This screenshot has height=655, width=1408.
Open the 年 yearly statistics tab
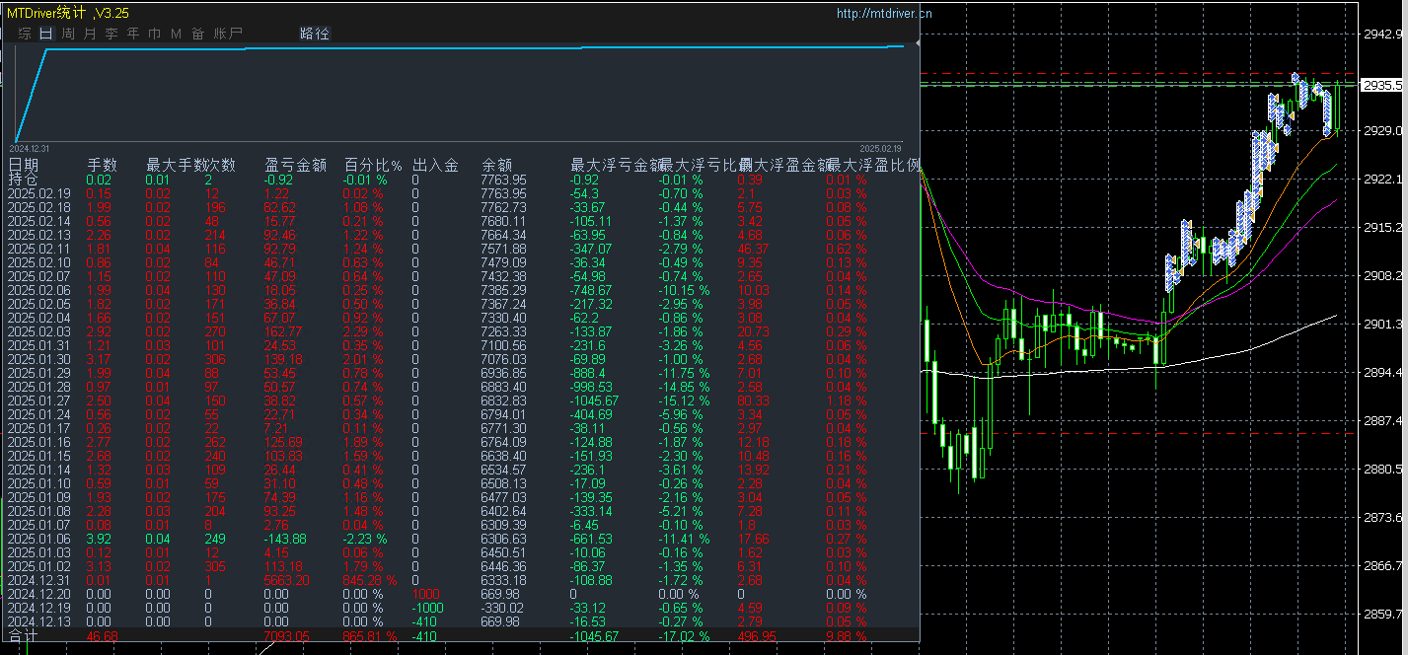point(133,34)
